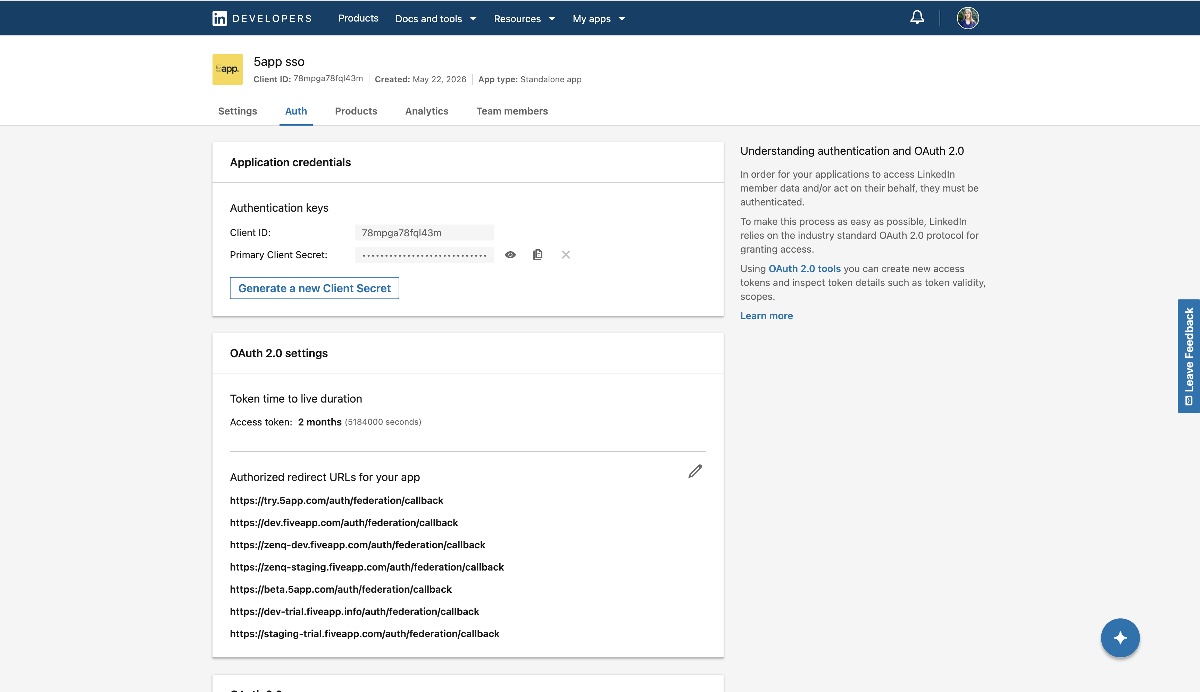1200x692 pixels.
Task: Select the Auth tab
Action: click(x=296, y=111)
